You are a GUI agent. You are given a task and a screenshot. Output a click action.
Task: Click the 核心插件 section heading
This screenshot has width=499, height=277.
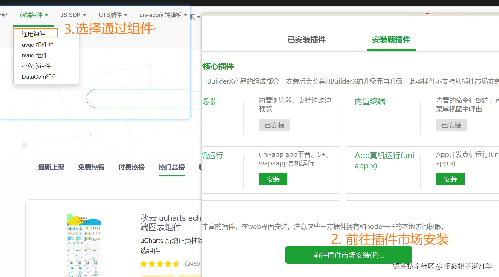(x=218, y=66)
